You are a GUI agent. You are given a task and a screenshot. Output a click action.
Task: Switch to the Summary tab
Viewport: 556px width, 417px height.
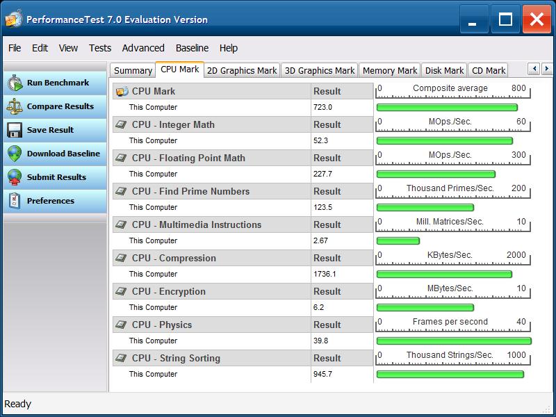[133, 71]
